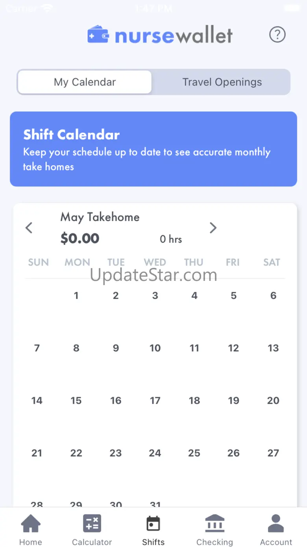Select May 10 on the calendar

point(155,348)
